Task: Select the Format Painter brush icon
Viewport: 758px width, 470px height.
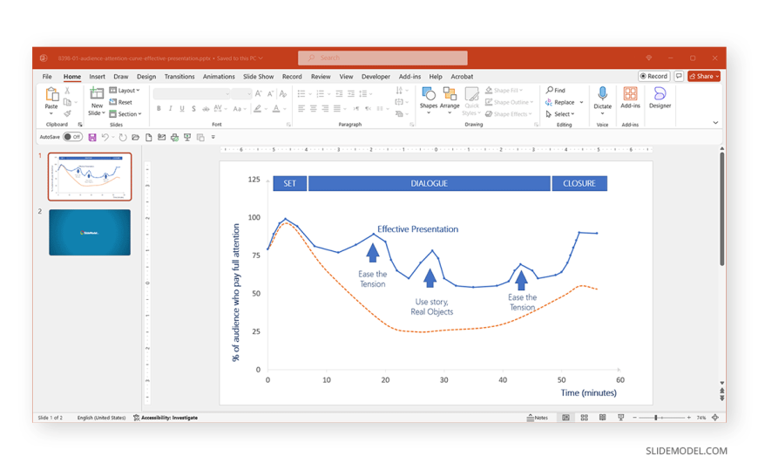Action: pos(67,113)
